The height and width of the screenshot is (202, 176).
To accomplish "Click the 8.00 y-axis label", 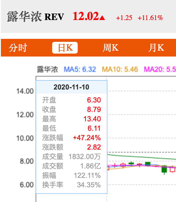I will (27, 161).
